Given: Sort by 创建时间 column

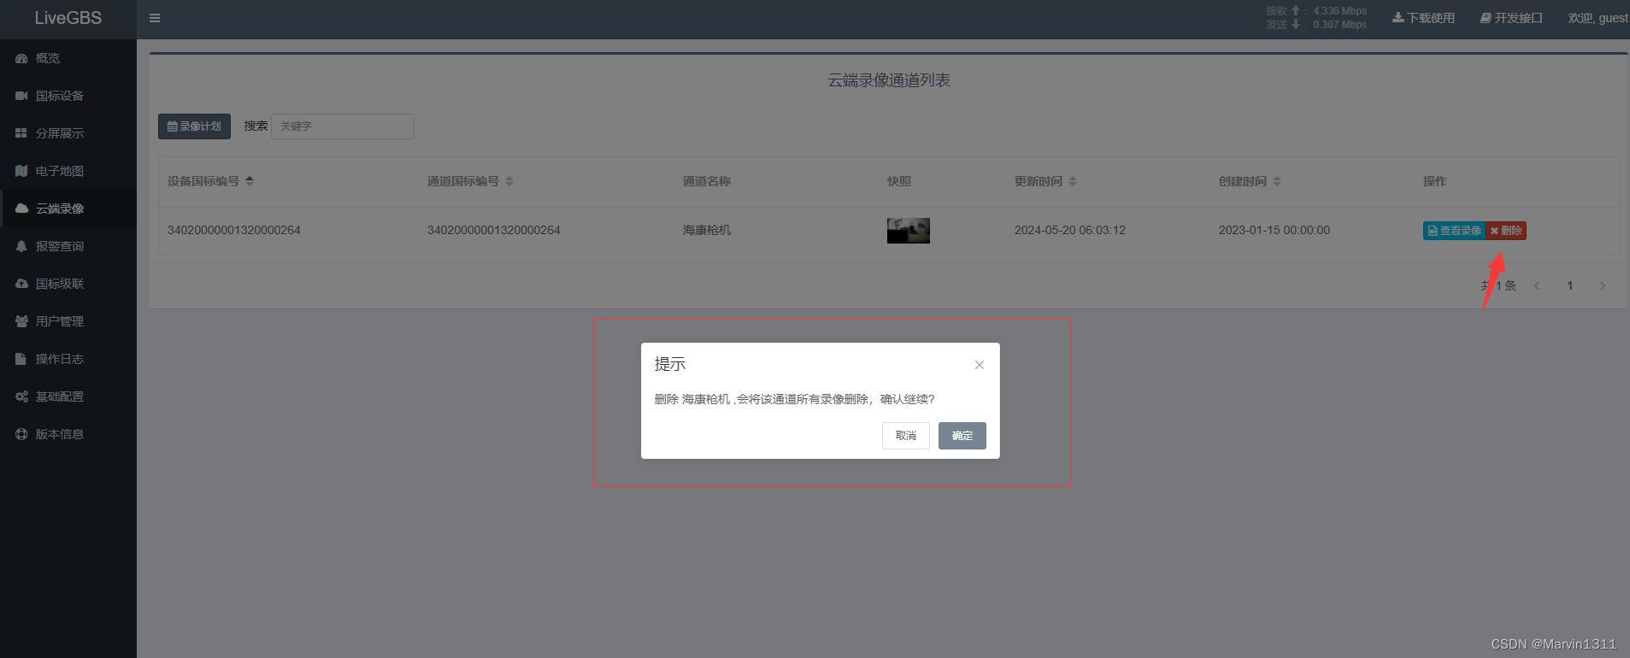Looking at the screenshot, I should (1250, 181).
